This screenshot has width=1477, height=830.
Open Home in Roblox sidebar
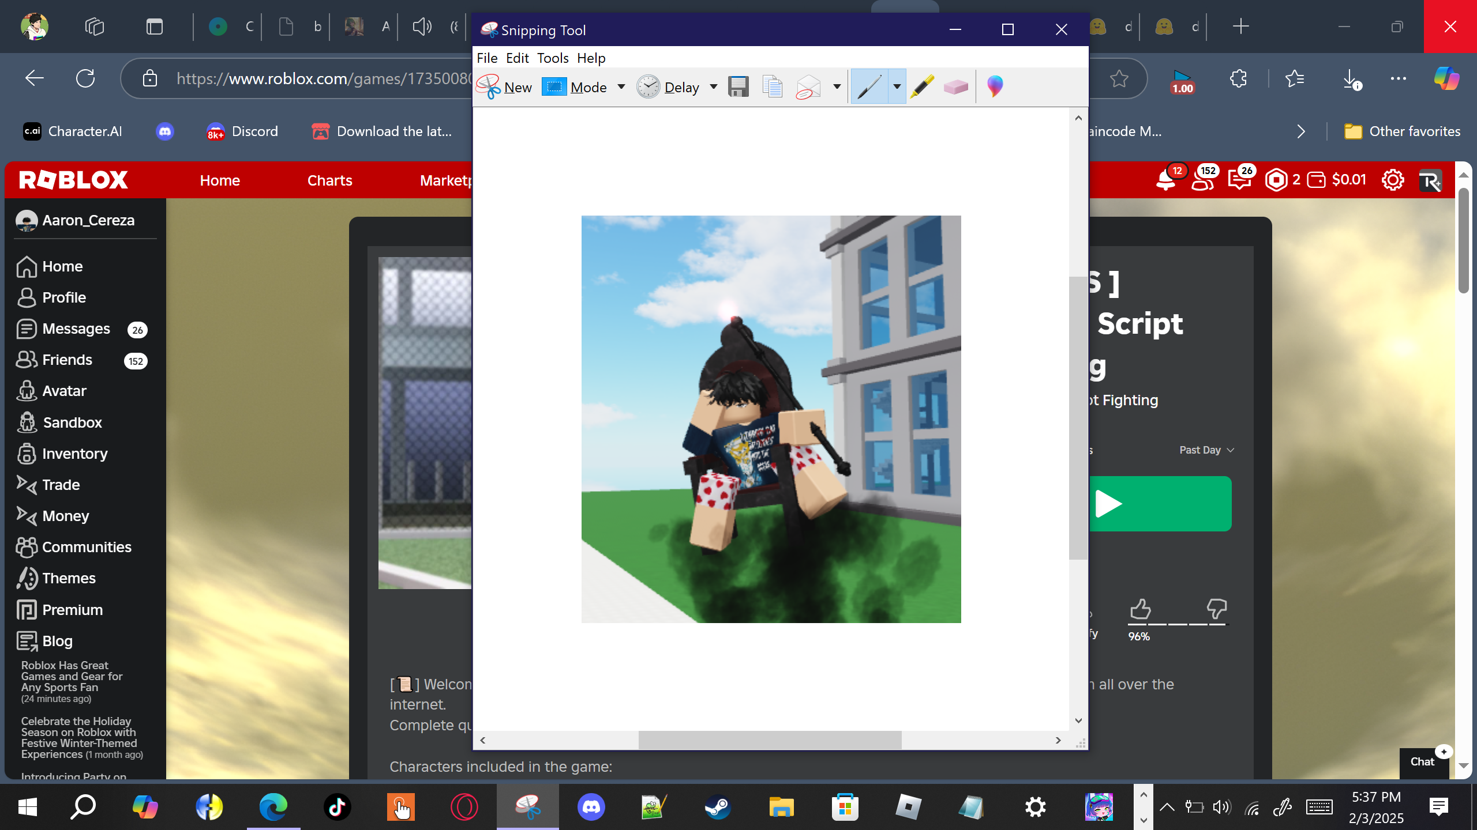[50, 266]
